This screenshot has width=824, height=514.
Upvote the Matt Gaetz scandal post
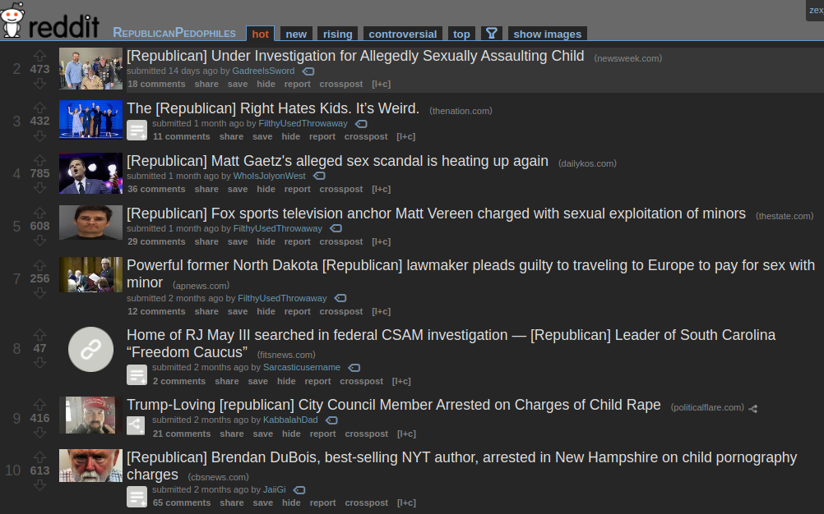pos(40,160)
